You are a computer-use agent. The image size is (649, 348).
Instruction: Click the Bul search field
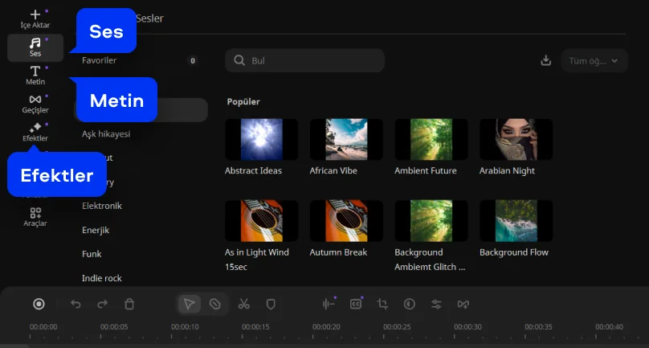click(x=304, y=60)
